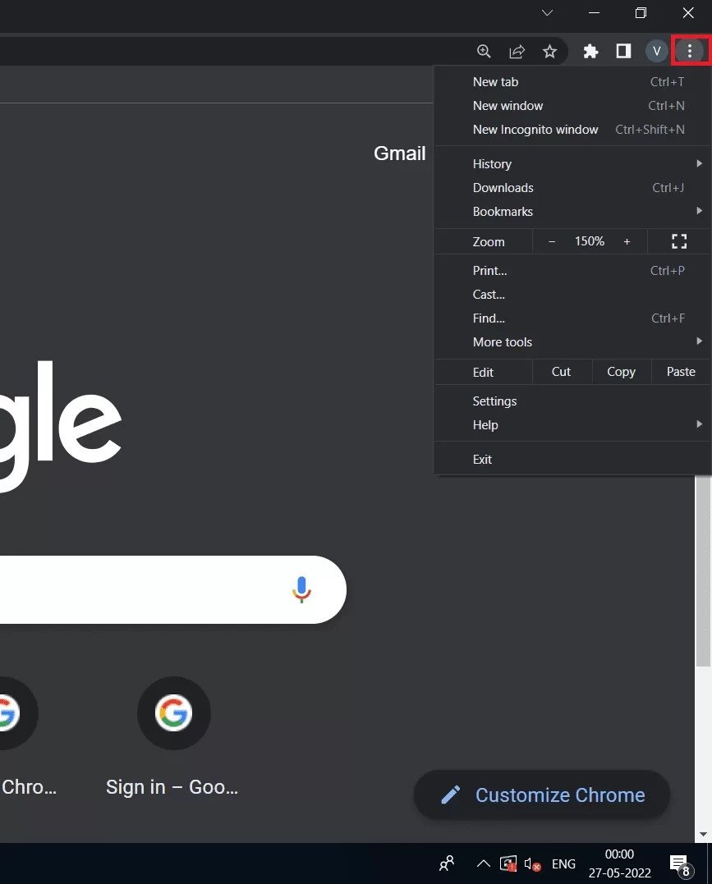Decrease zoom with the minus control

coord(551,240)
